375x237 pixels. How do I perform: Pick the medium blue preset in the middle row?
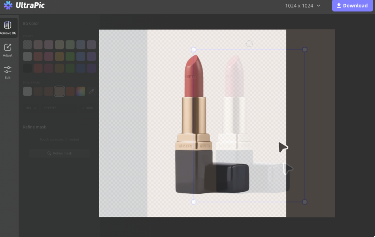pos(81,56)
